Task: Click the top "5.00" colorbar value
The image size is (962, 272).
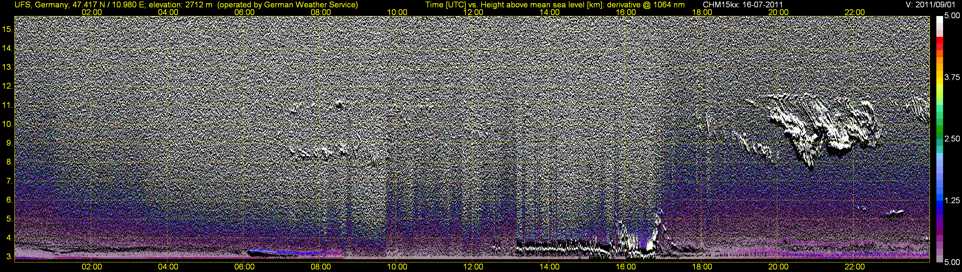Action: click(x=952, y=16)
